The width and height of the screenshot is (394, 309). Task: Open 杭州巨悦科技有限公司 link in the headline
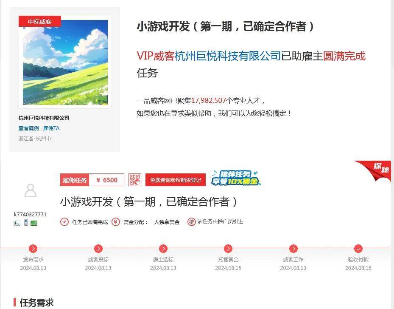(x=228, y=56)
